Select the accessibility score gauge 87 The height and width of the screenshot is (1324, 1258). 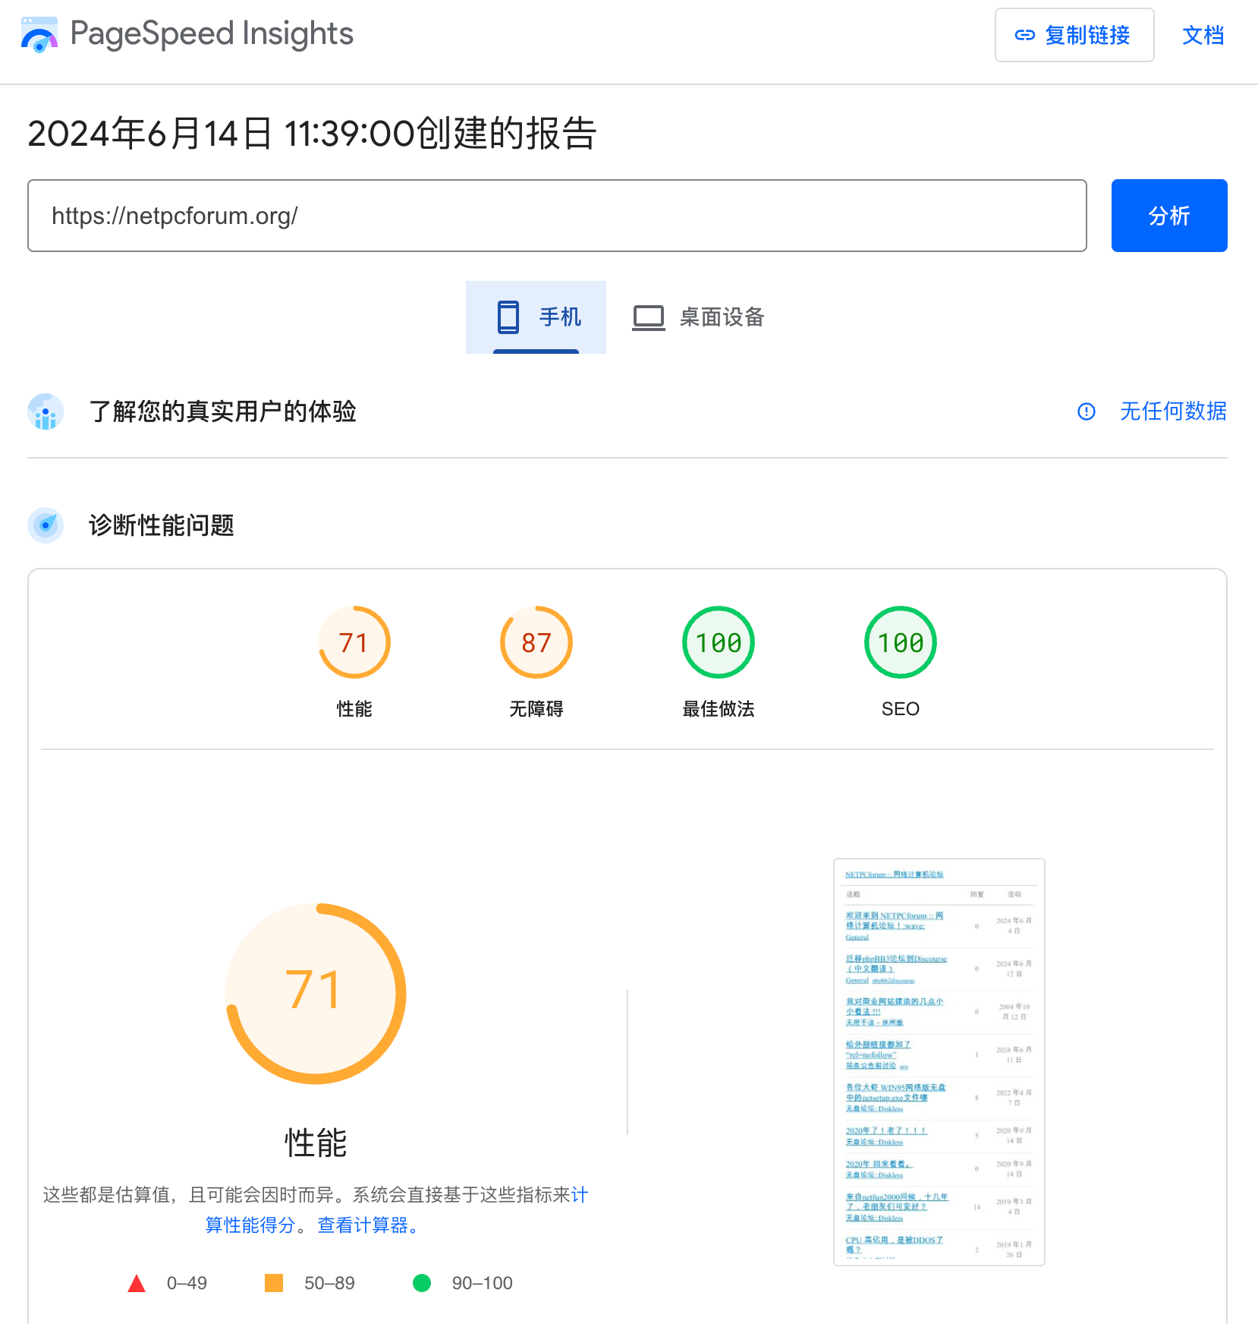point(536,643)
